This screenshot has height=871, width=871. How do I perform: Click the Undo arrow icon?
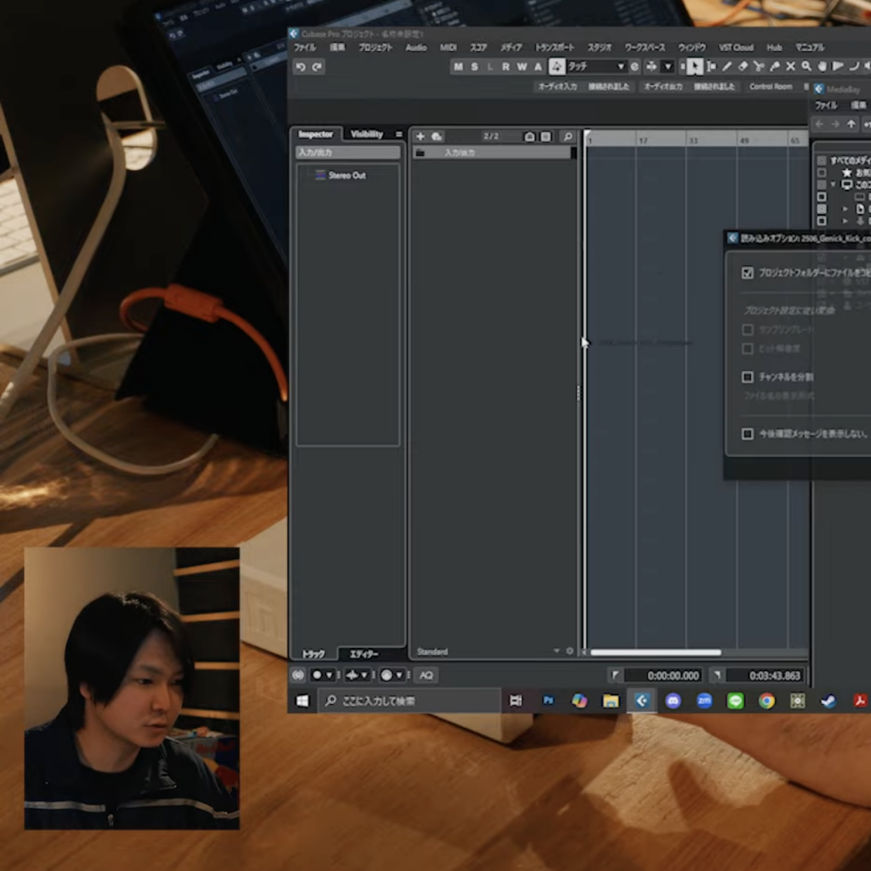[301, 67]
